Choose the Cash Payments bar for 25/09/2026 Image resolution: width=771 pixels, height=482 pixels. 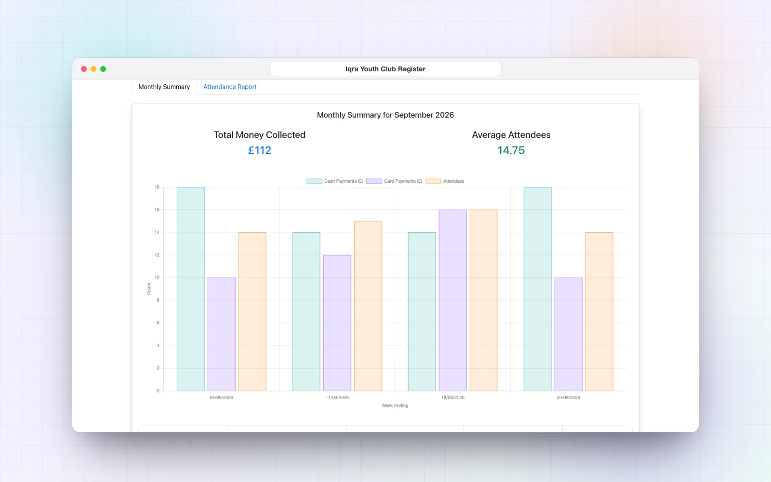[x=538, y=289]
